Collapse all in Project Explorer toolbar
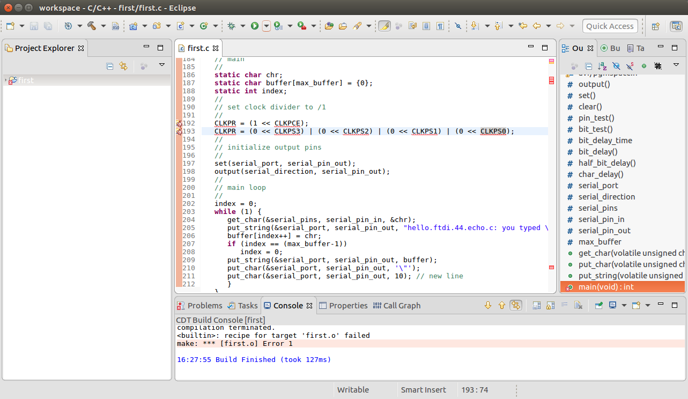 click(x=110, y=66)
